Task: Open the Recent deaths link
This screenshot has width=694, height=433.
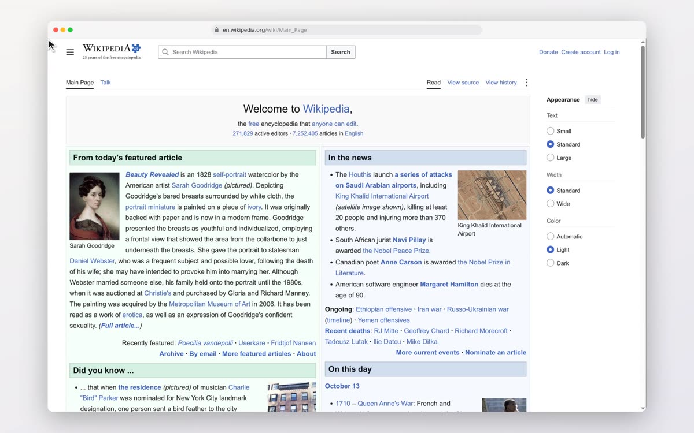Action: point(348,331)
